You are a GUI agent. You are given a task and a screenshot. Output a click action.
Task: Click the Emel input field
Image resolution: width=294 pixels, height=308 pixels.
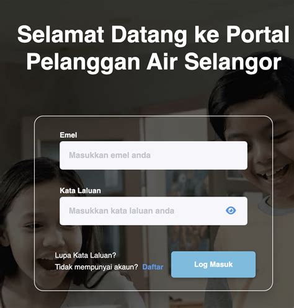pos(153,156)
